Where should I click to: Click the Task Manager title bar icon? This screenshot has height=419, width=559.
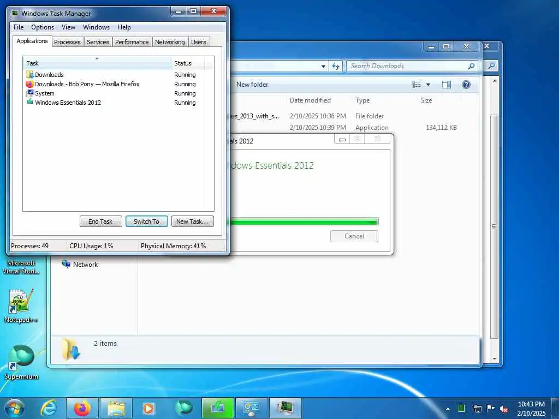click(x=15, y=13)
